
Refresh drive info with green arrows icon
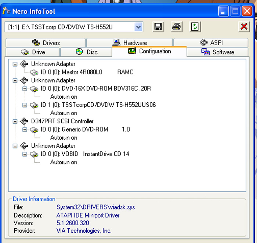195,27
